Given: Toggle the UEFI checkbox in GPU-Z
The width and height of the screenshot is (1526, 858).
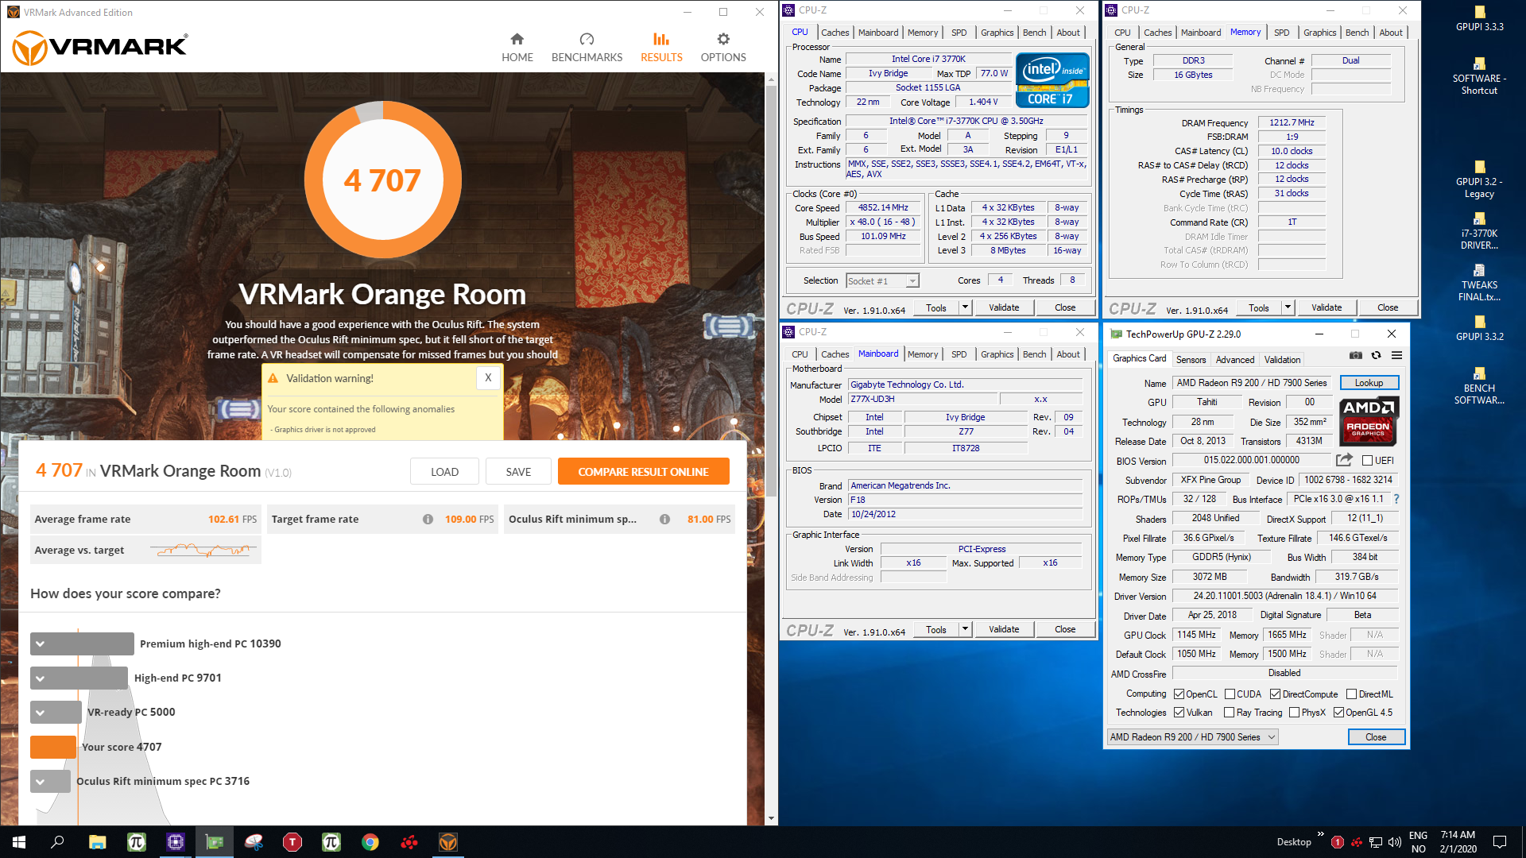Looking at the screenshot, I should pyautogui.click(x=1367, y=461).
